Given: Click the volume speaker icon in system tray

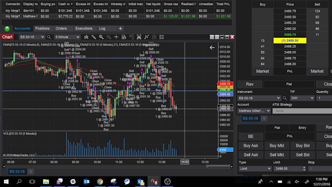Looking at the screenshot, I should tap(297, 182).
